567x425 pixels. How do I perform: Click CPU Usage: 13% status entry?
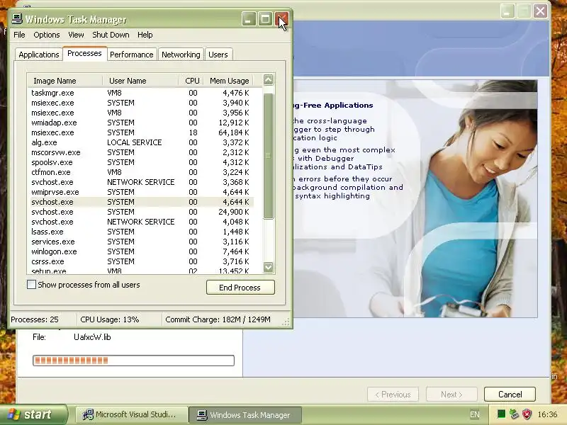point(110,319)
